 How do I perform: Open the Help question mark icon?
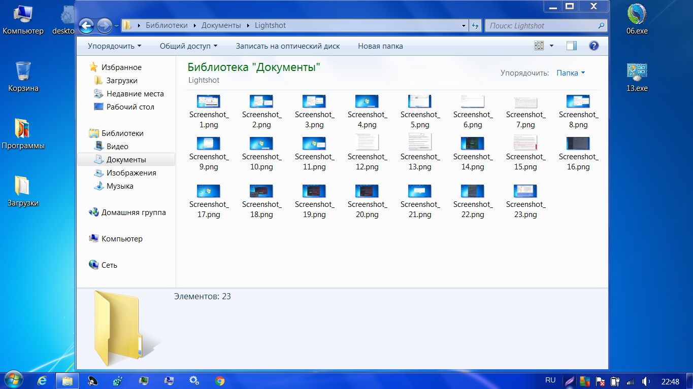[x=593, y=46]
